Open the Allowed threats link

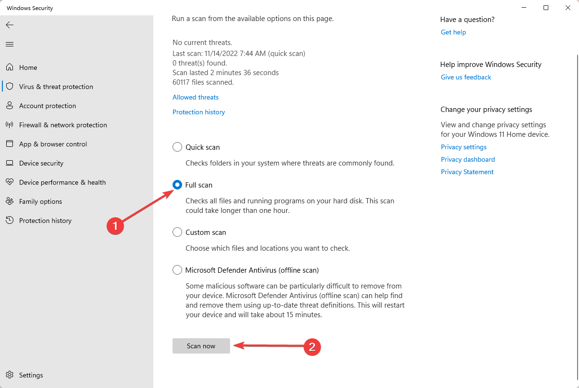[196, 97]
